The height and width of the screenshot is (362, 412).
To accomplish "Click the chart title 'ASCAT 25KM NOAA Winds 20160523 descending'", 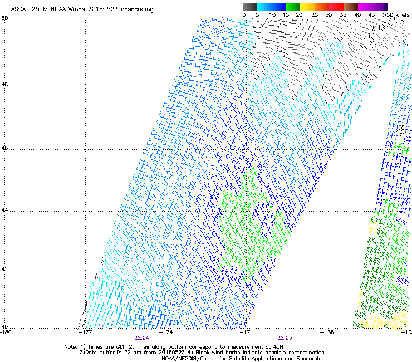I will click(82, 9).
